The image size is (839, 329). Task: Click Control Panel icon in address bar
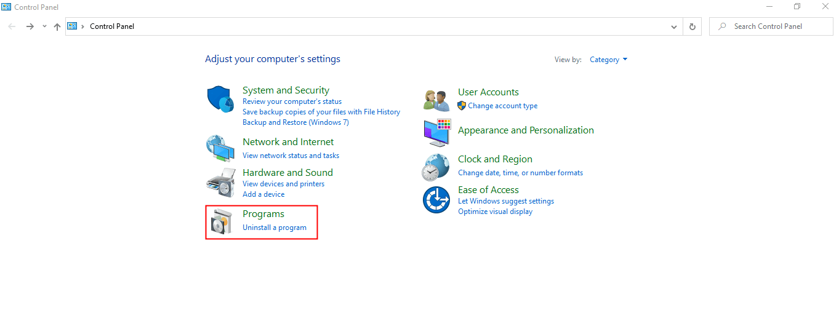coord(72,26)
